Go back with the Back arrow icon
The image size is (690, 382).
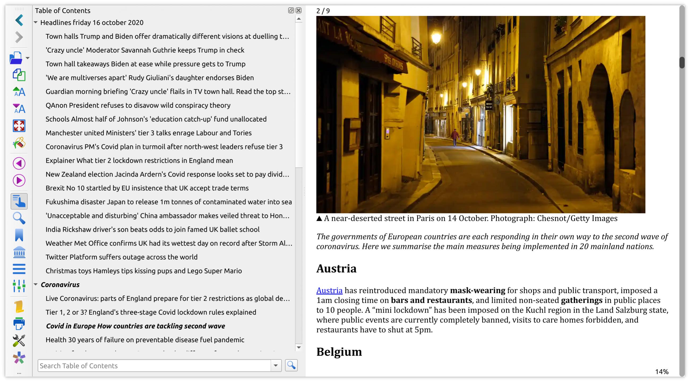click(x=19, y=20)
